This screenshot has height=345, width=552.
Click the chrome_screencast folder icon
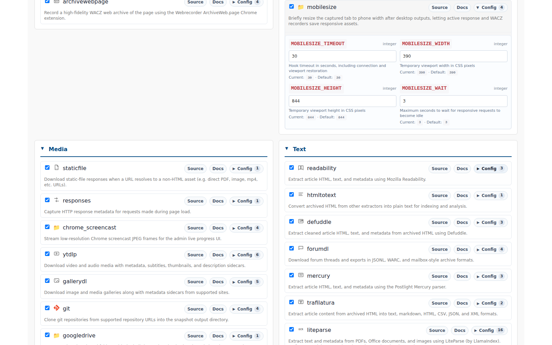(57, 227)
